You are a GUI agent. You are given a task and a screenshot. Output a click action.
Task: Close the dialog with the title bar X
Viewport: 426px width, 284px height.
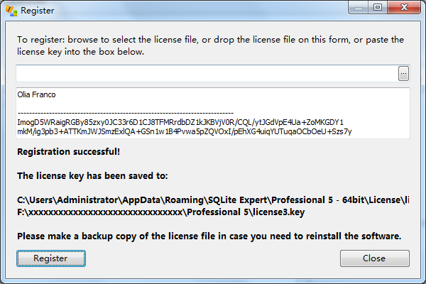[403, 8]
